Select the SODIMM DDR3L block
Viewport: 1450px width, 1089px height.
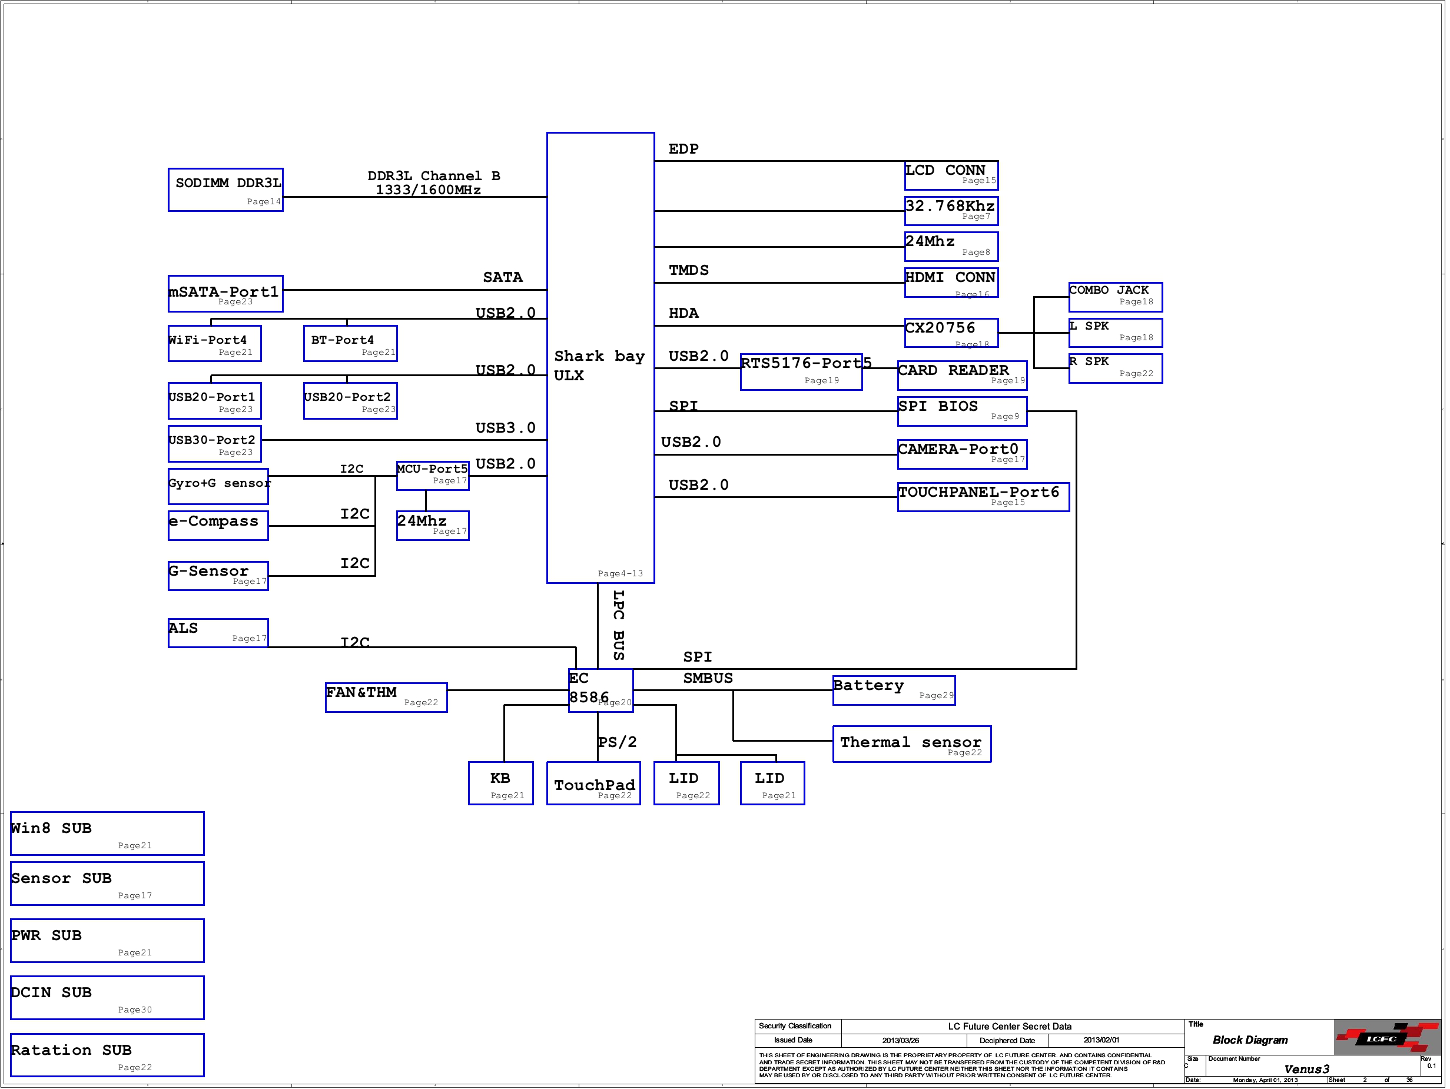coord(226,191)
